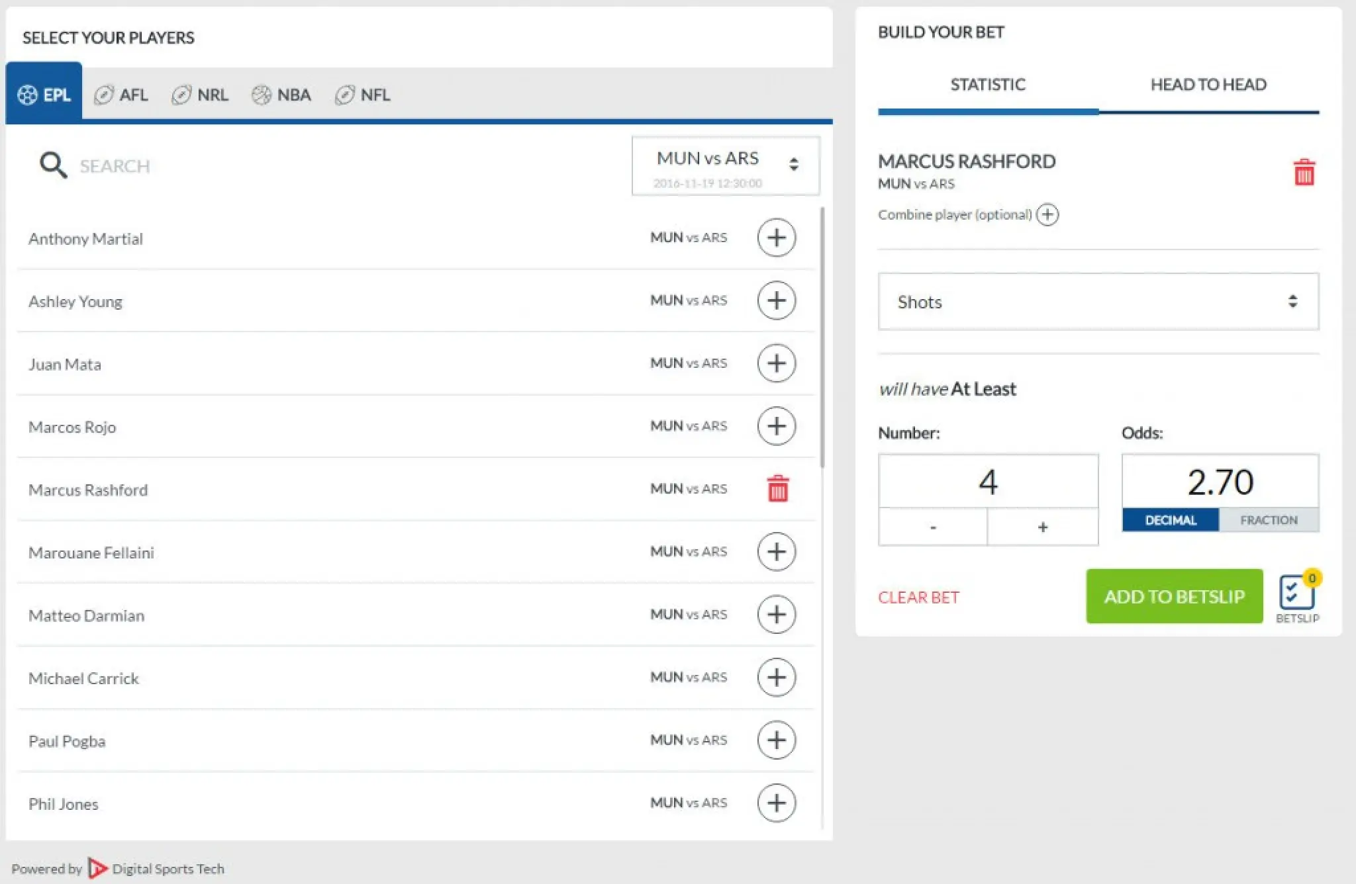
Task: Click the Number value field showing 4
Action: (x=988, y=482)
